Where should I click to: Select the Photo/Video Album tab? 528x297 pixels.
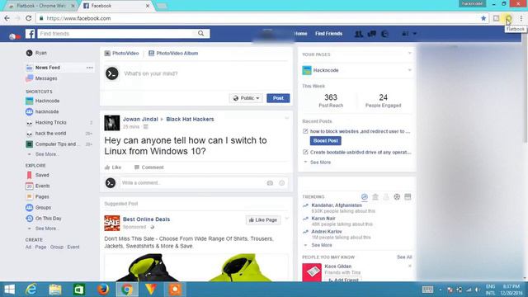coord(173,53)
